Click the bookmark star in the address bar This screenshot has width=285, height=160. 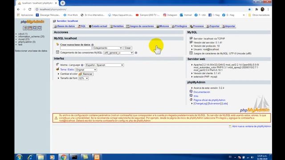[x=249, y=9]
